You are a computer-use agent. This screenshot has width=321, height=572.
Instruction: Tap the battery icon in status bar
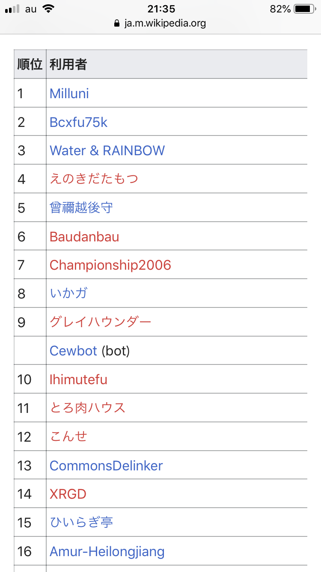coord(304,9)
